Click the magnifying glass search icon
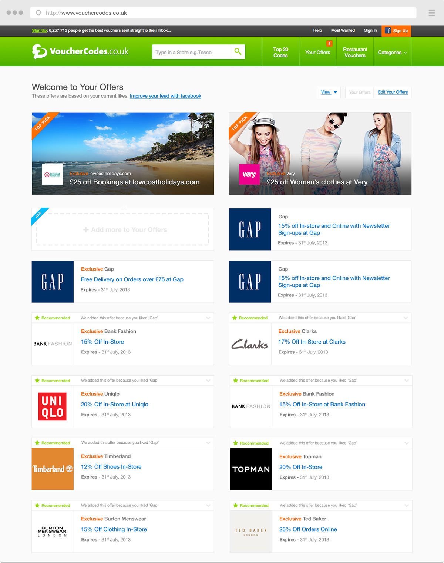Screen dimensions: 444x563 click(x=238, y=52)
